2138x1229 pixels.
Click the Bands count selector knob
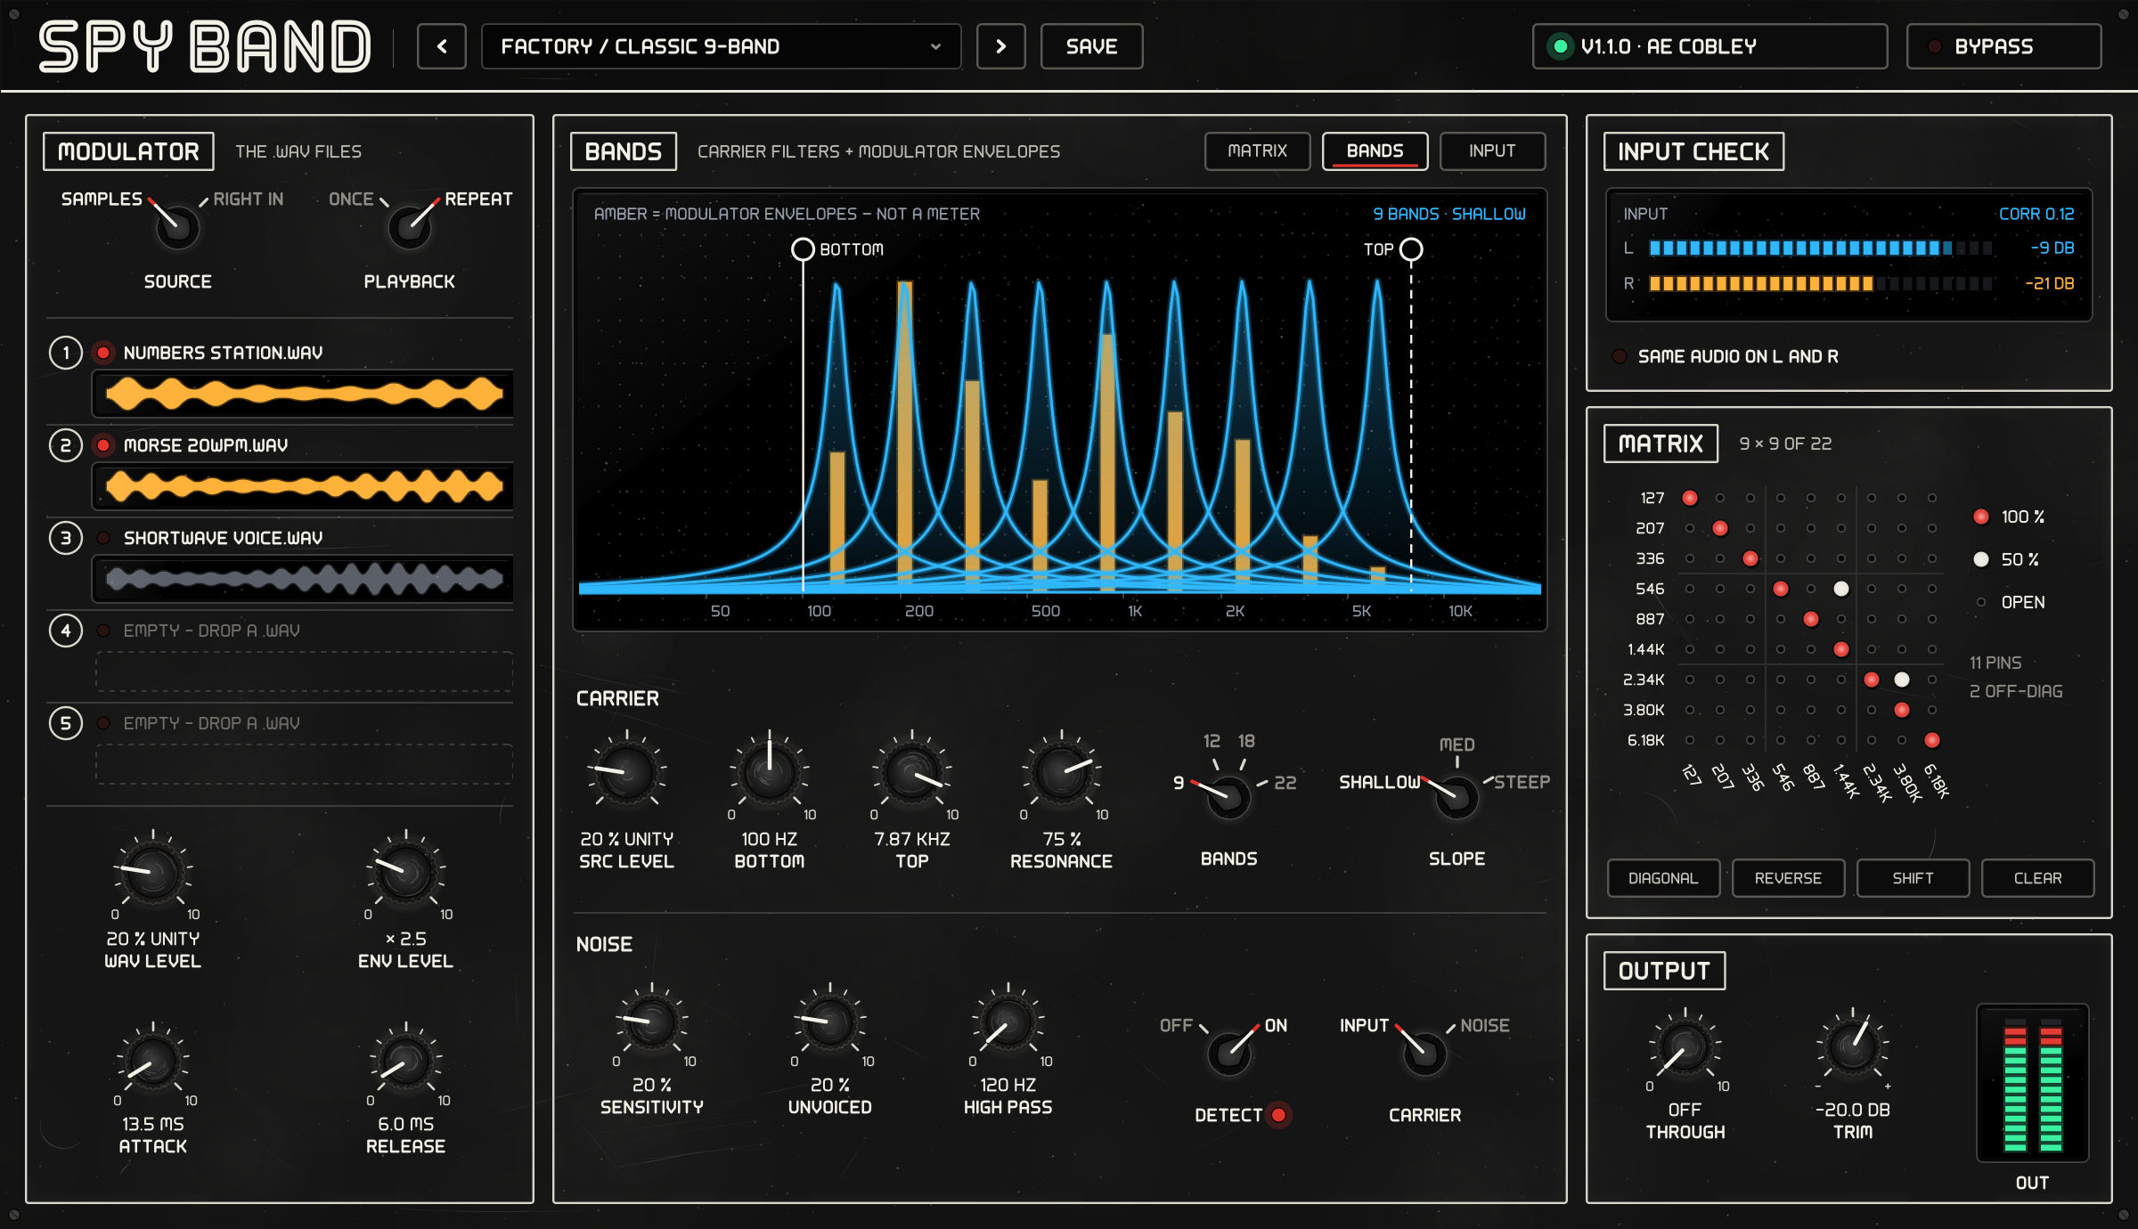pos(1228,797)
